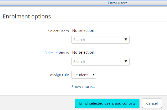Click the small arrow on Student selector
Image resolution: width=167 pixels, height=110 pixels.
pos(93,75)
